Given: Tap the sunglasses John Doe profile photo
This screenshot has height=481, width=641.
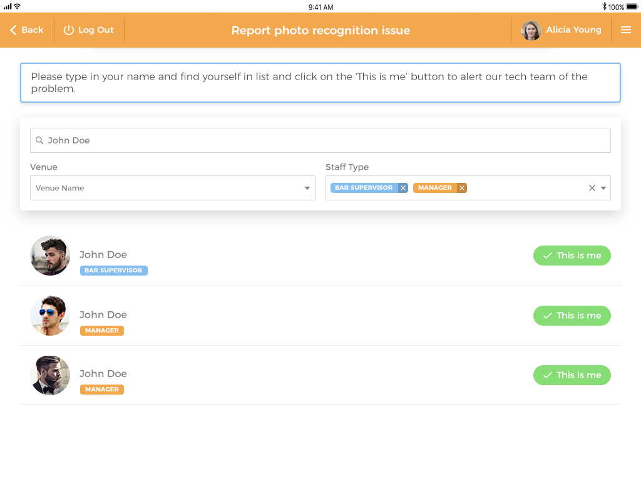Looking at the screenshot, I should pos(50,316).
